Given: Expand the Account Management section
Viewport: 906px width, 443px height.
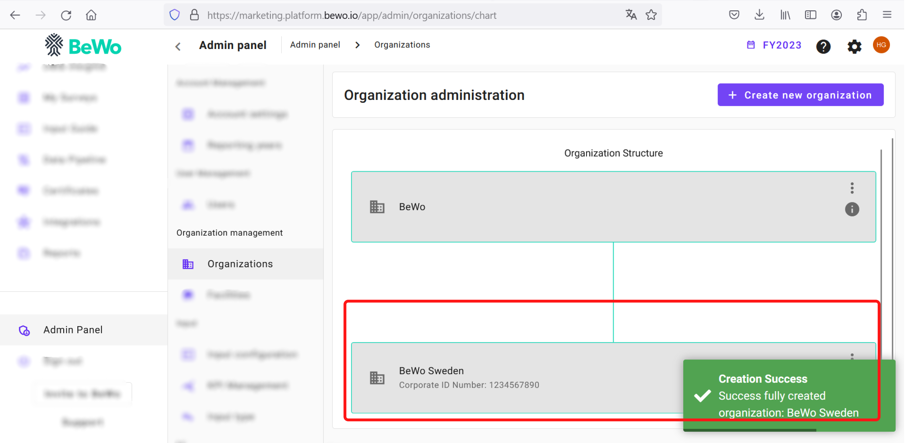Looking at the screenshot, I should pos(221,83).
